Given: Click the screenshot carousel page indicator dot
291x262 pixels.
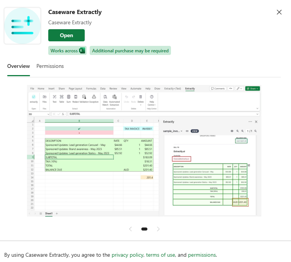Looking at the screenshot, I should click(144, 229).
